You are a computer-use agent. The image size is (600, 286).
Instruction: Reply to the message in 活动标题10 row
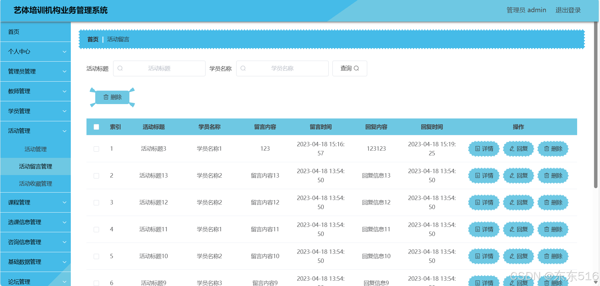coord(519,256)
